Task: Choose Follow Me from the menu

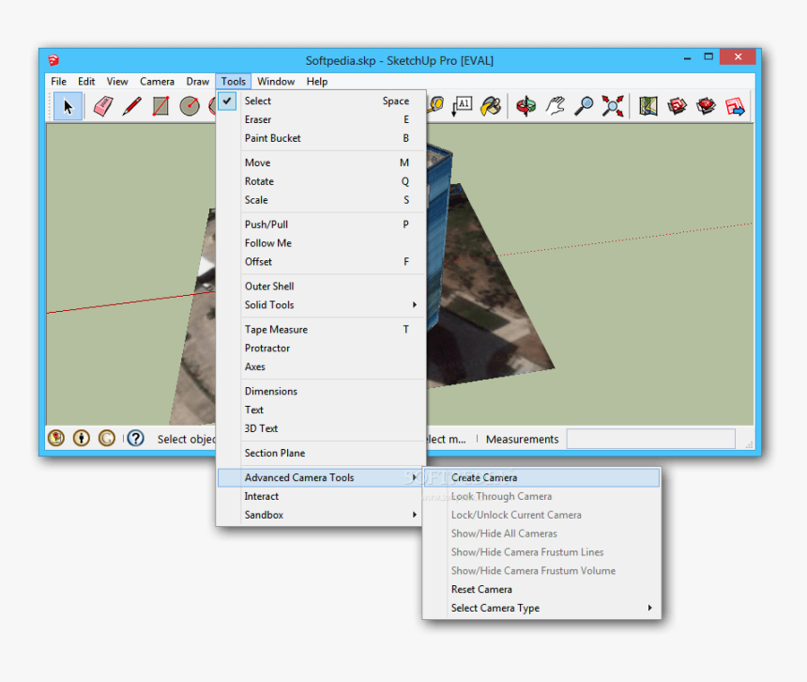Action: [321, 243]
